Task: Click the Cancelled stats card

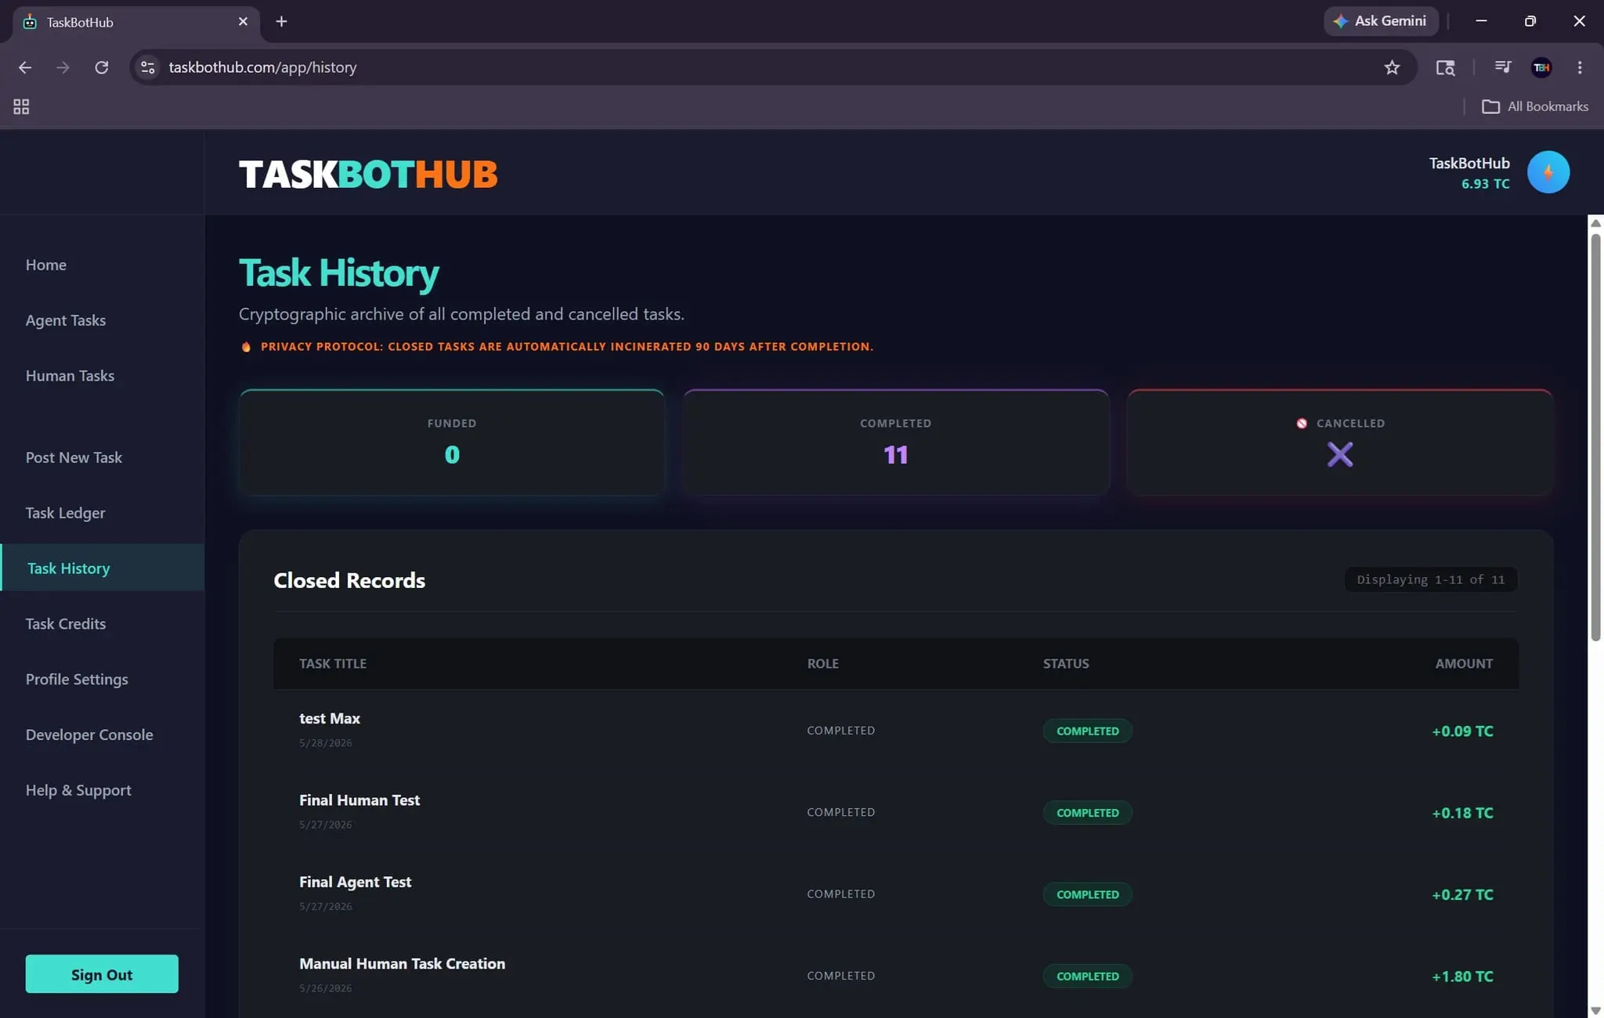Action: point(1340,442)
